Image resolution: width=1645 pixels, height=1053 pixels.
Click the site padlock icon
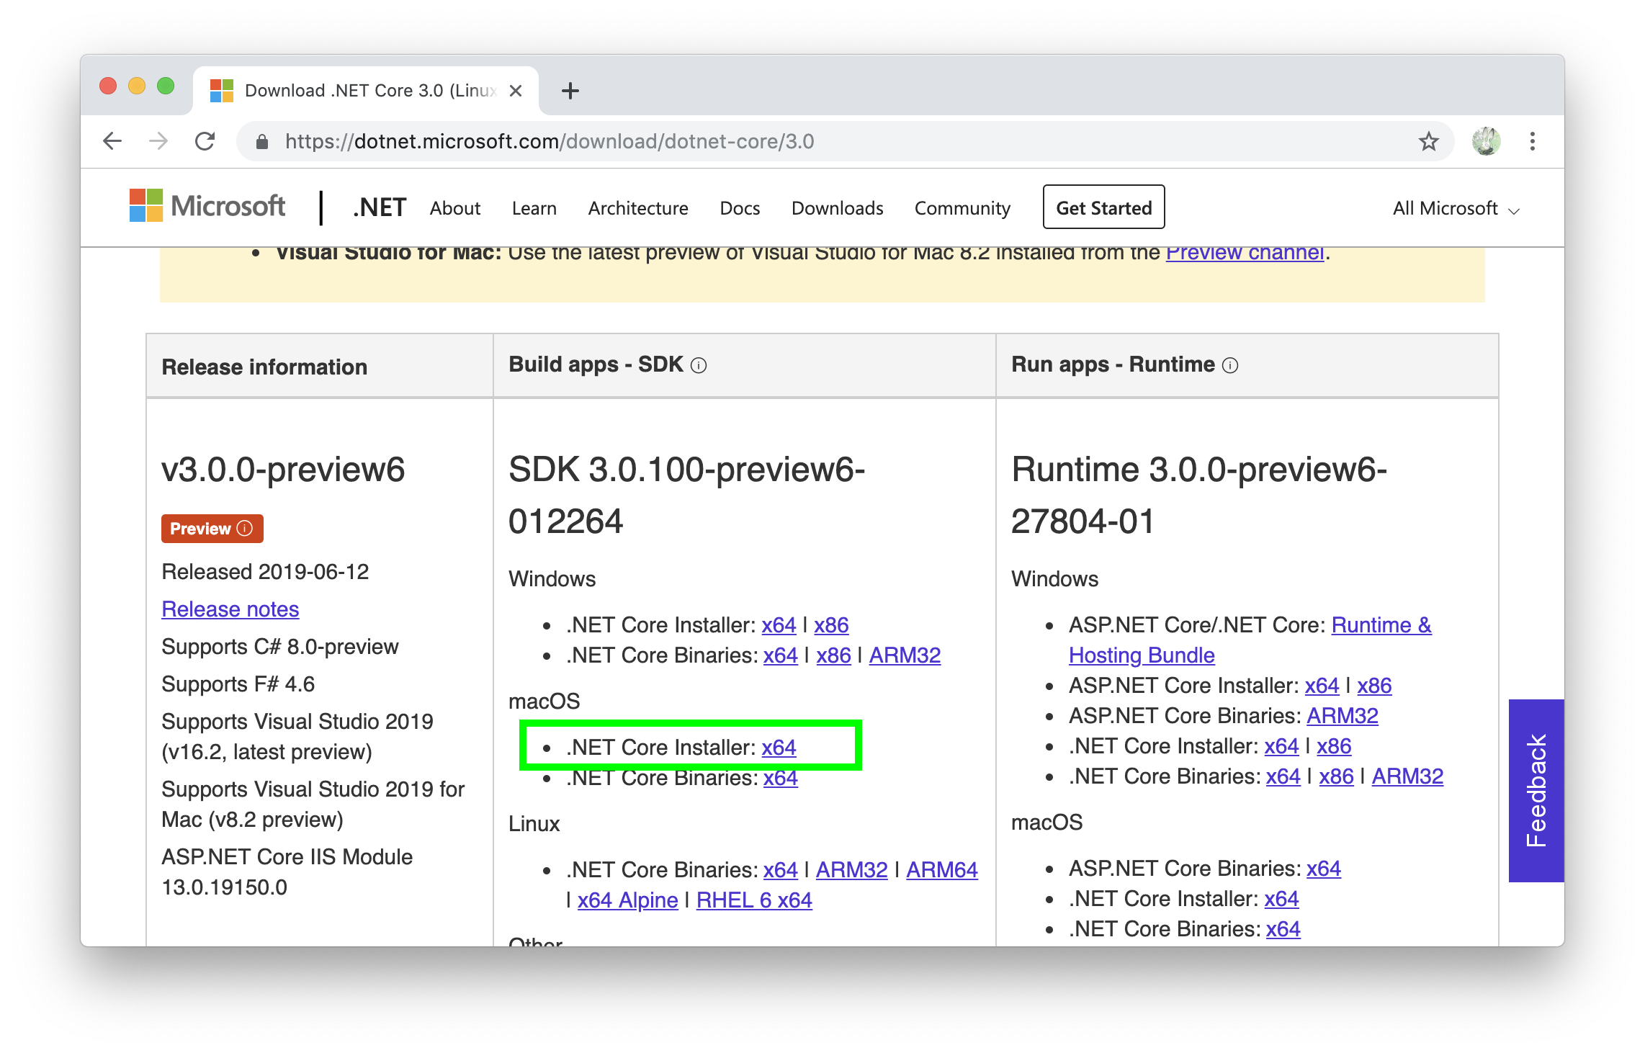pos(262,142)
